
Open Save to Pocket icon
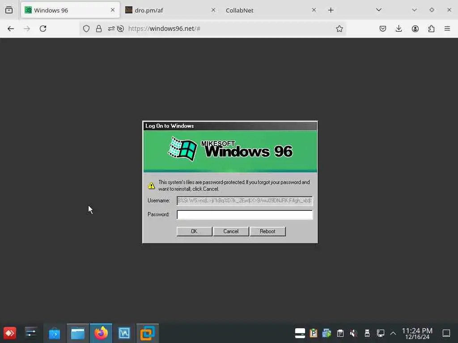(x=383, y=29)
